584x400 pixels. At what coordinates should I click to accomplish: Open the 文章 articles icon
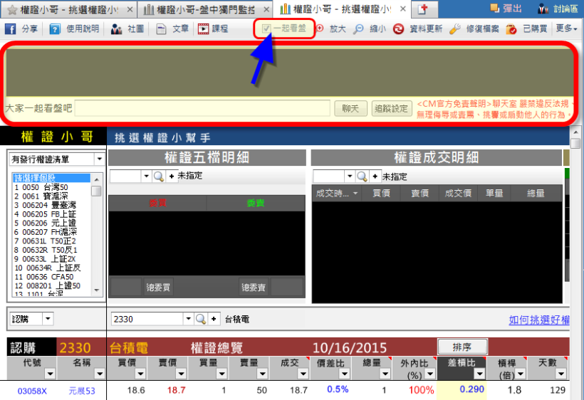[161, 28]
